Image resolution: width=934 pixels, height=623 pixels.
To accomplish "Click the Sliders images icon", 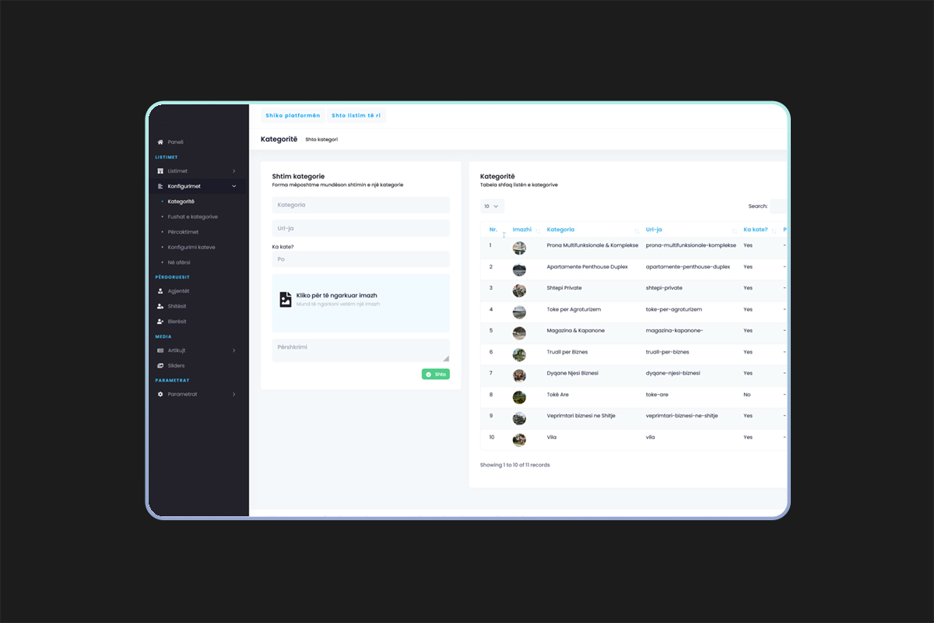I will 160,365.
